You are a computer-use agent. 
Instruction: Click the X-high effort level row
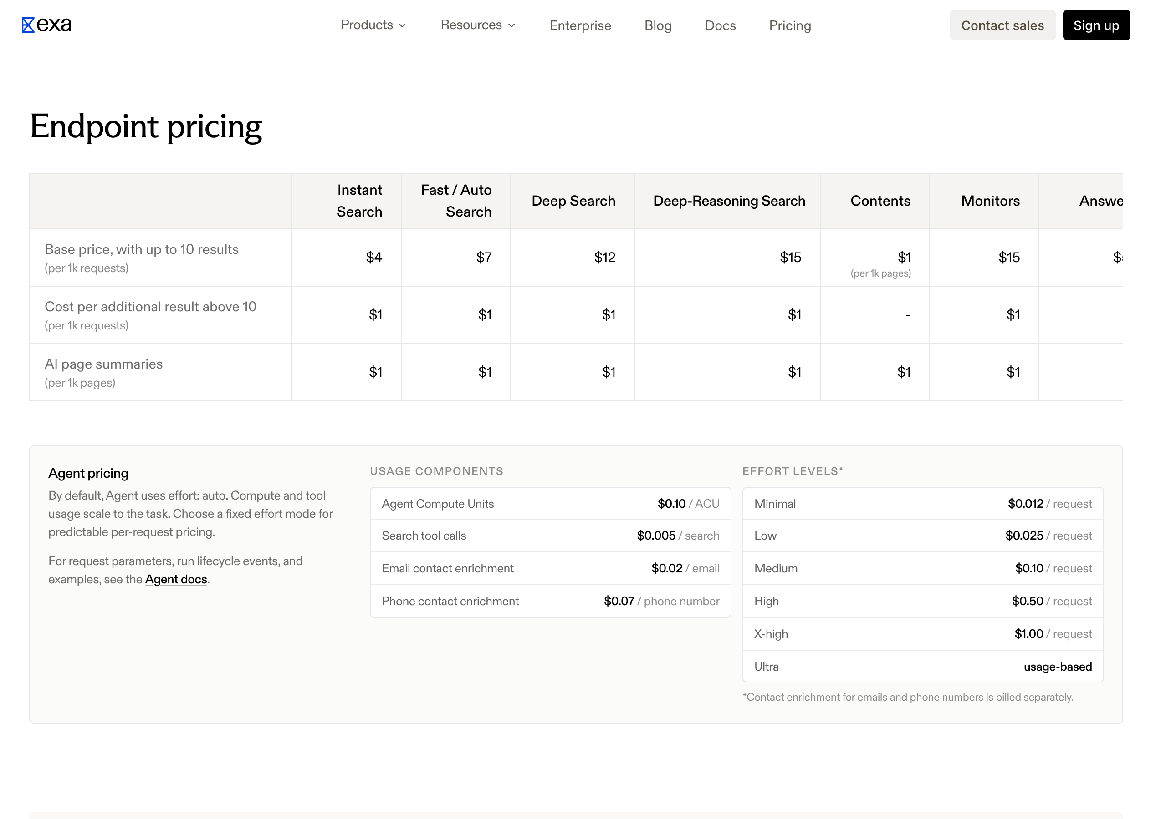922,634
